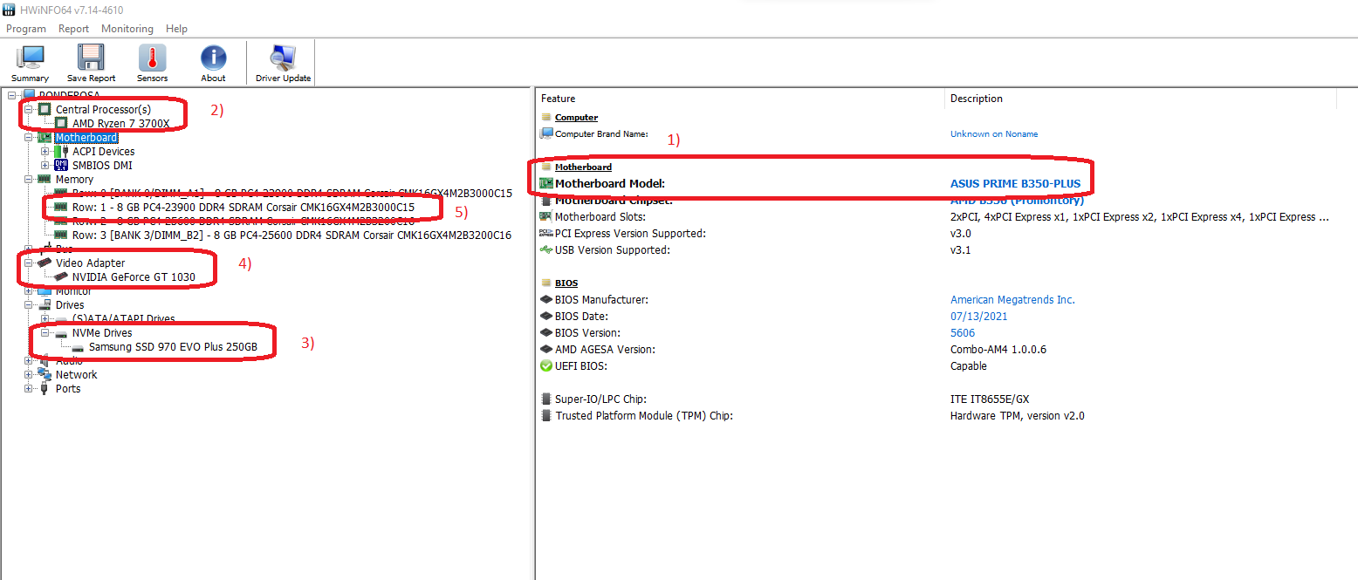Click the Computer section heading
Screen dimensions: 1358x580
pos(576,117)
